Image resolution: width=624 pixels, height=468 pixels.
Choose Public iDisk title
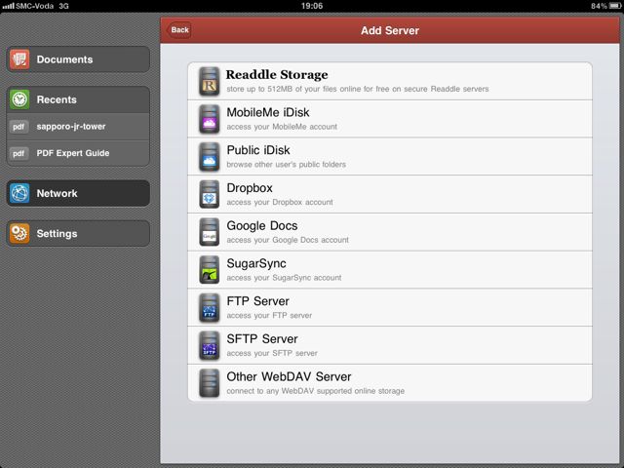click(258, 150)
